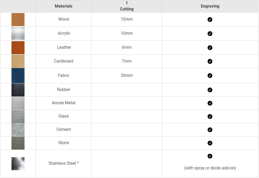Click the Rubber engraving checkmark icon
The width and height of the screenshot is (259, 178).
(x=210, y=90)
